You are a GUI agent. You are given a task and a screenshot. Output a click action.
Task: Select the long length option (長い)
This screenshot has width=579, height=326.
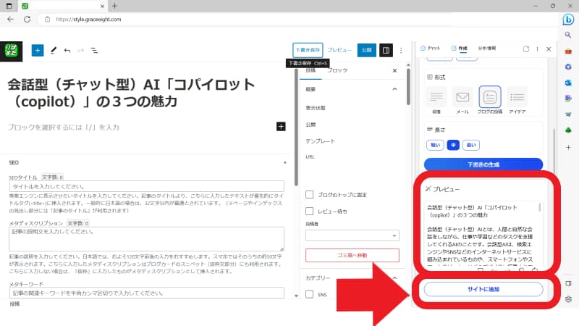point(471,145)
